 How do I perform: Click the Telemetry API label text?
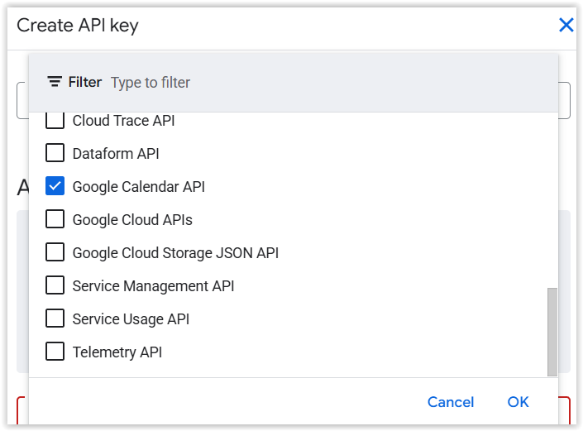coord(117,352)
